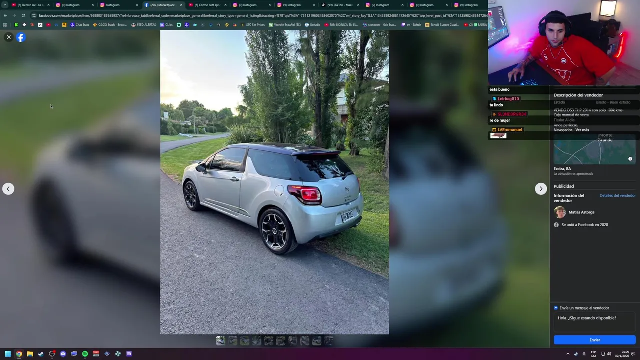640x360 pixels.
Task: Open File Explorer from taskbar
Action: pyautogui.click(x=30, y=354)
